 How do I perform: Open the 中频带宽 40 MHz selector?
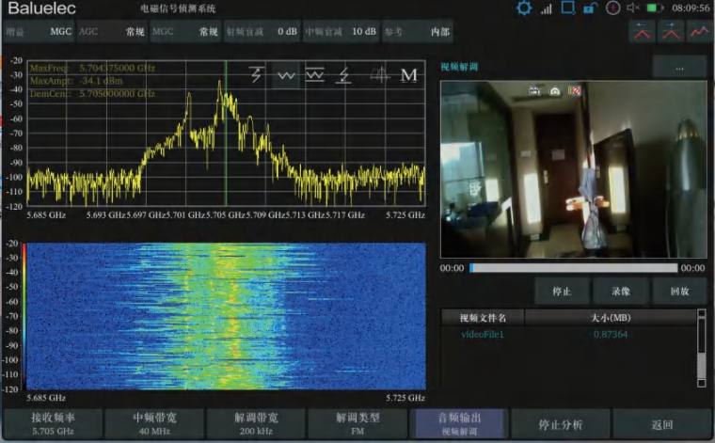click(152, 424)
